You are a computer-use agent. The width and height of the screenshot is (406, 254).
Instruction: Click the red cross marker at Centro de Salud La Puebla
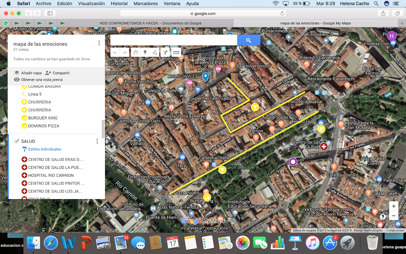point(324,147)
